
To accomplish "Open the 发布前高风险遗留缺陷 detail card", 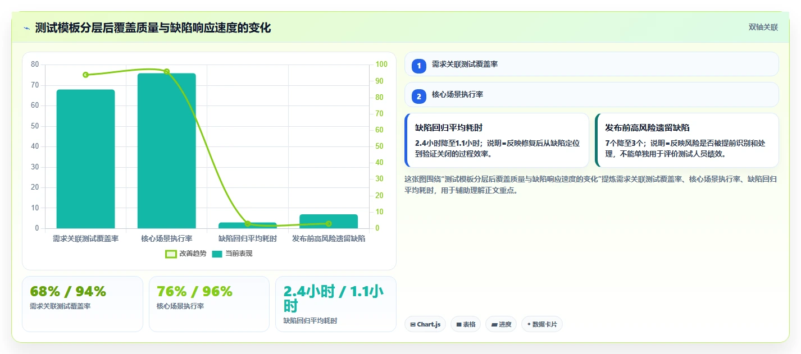I will pyautogui.click(x=687, y=140).
